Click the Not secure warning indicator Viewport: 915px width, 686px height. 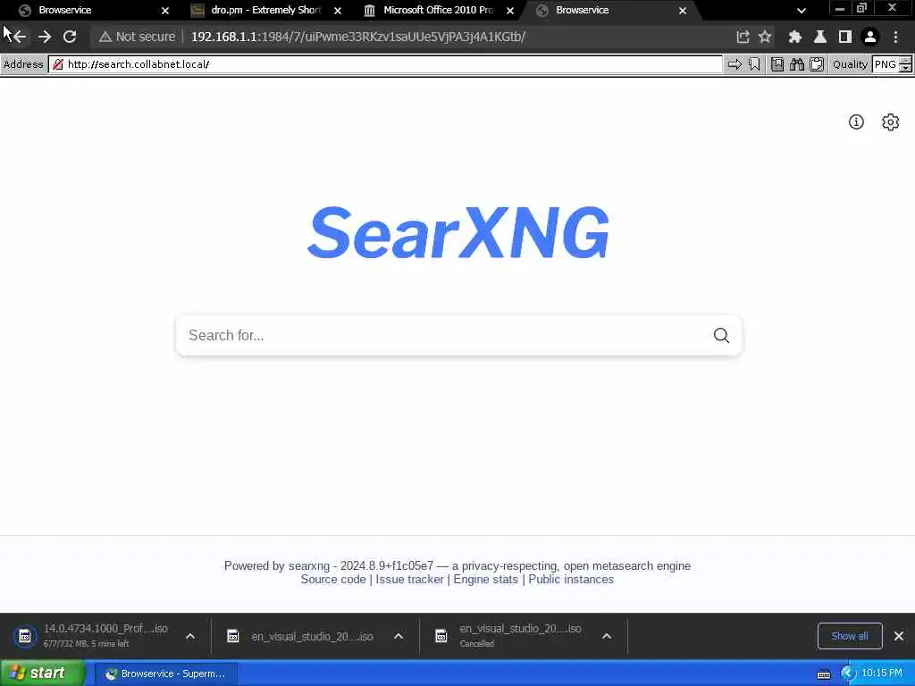137,37
